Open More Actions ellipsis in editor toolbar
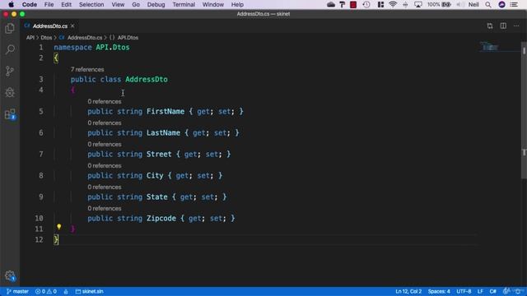The image size is (527, 296). pyautogui.click(x=516, y=25)
